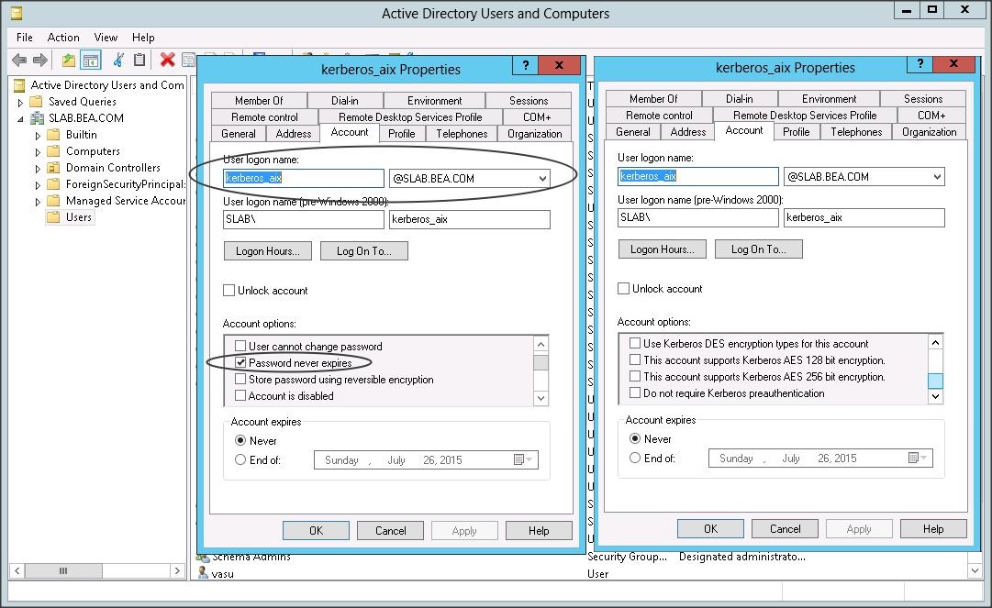Click the application icon in the main title bar
Image resolution: width=992 pixels, height=608 pixels.
click(17, 13)
